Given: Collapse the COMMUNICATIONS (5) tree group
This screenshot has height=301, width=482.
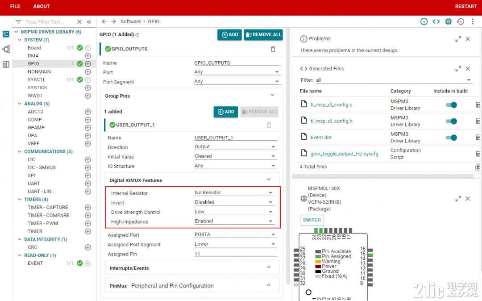Looking at the screenshot, I should click(x=20, y=151).
